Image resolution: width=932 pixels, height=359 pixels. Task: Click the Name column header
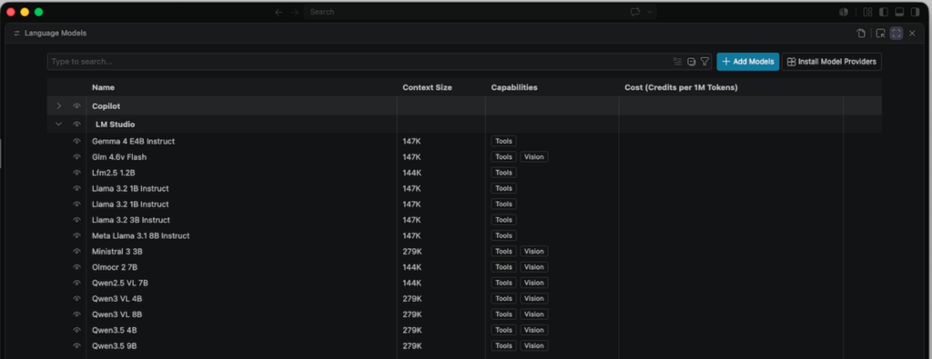click(x=104, y=87)
